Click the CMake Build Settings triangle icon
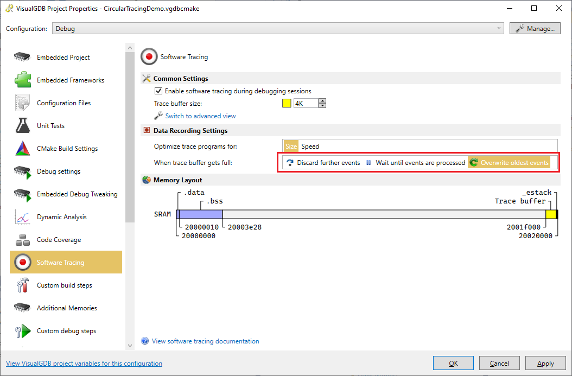 point(22,149)
